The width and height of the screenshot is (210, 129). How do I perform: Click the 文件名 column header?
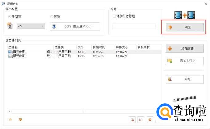30,47
